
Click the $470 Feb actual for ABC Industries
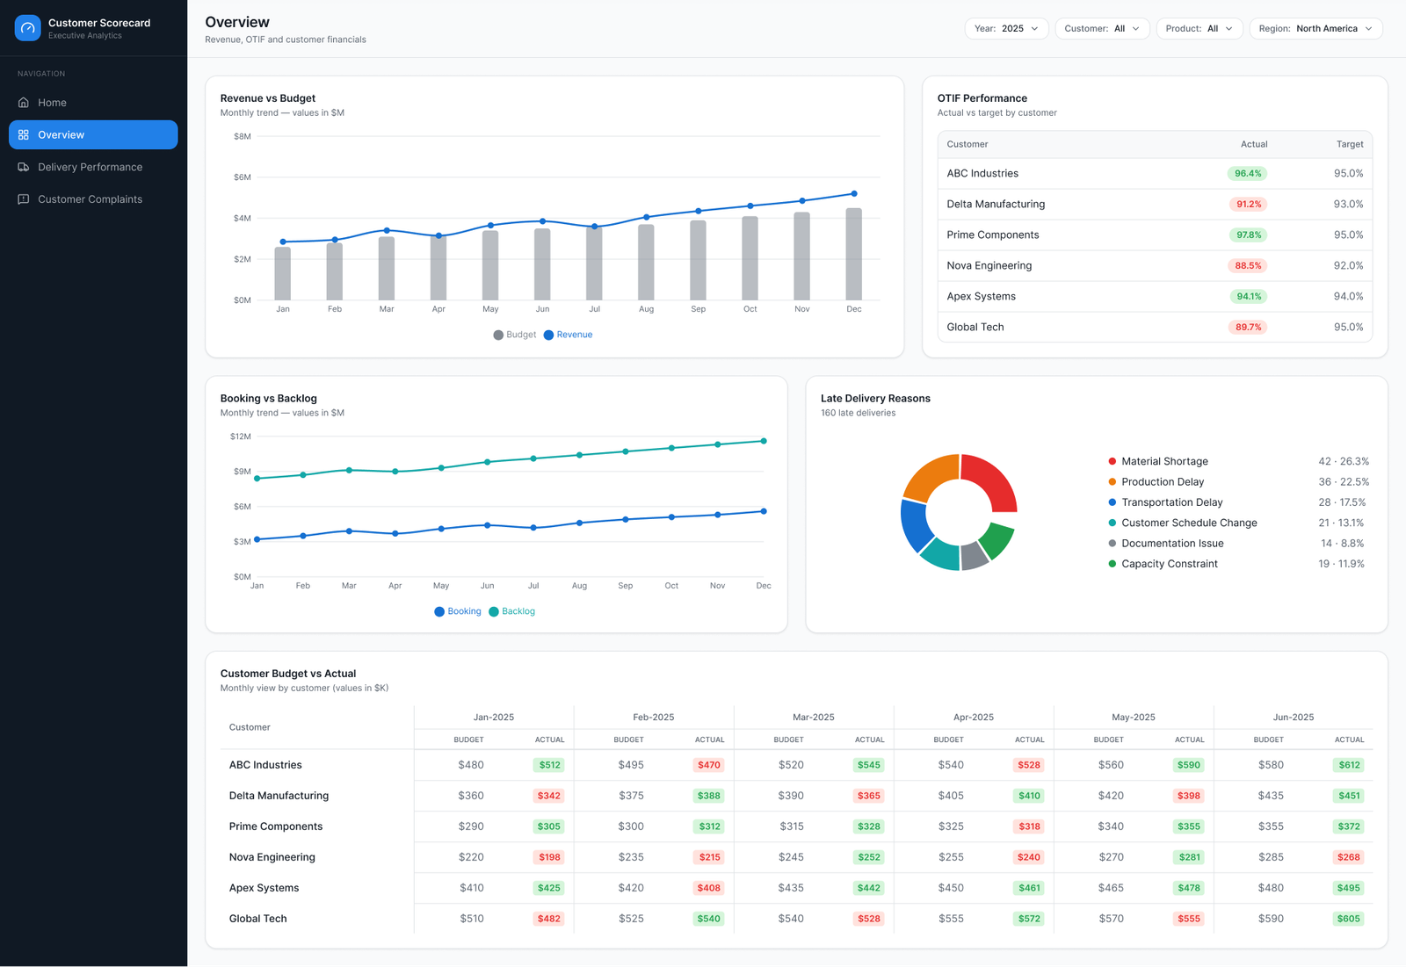click(x=709, y=765)
